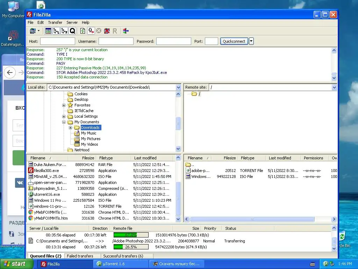Expand the Local Settings tree node

(x=64, y=116)
